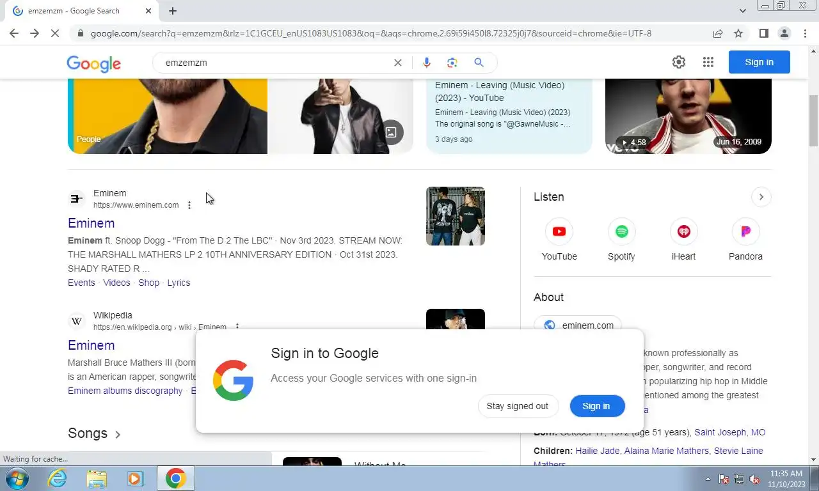Start a voice search with microphone
Screen dimensions: 819x491
(427, 63)
